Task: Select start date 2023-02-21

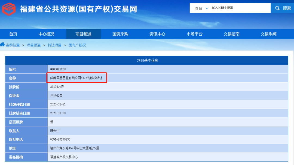Action: tap(58, 104)
